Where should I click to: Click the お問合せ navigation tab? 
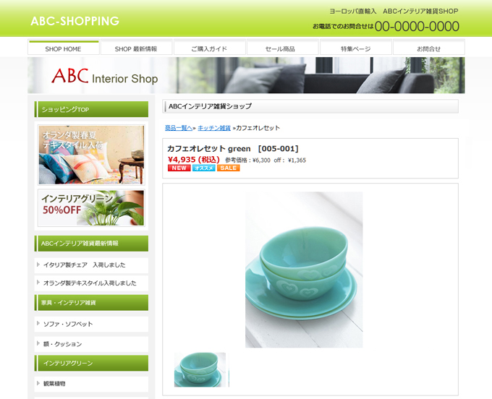tap(428, 48)
